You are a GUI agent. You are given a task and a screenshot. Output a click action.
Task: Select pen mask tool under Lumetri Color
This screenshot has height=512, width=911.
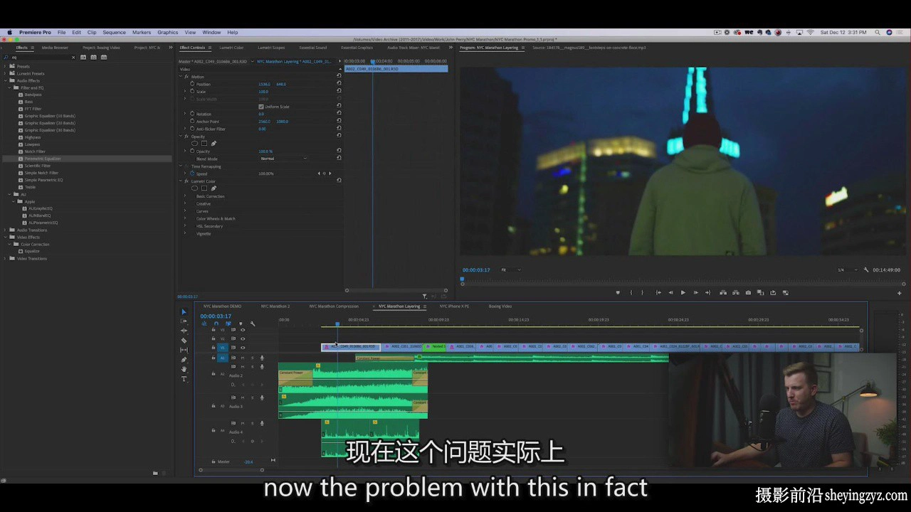(214, 188)
